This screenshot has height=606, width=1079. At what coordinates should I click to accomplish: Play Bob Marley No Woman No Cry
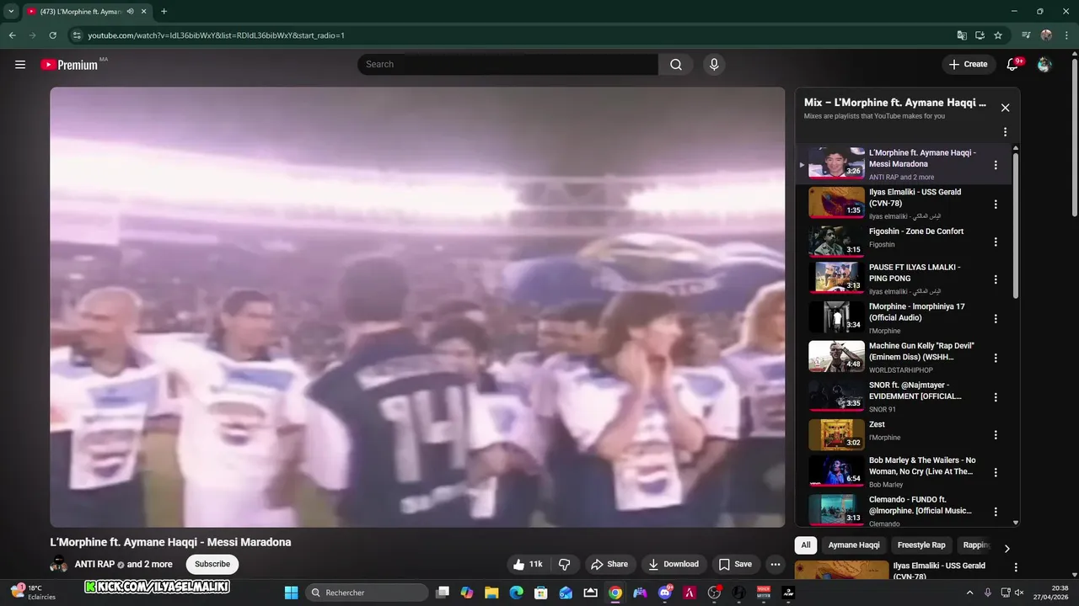[x=836, y=472]
